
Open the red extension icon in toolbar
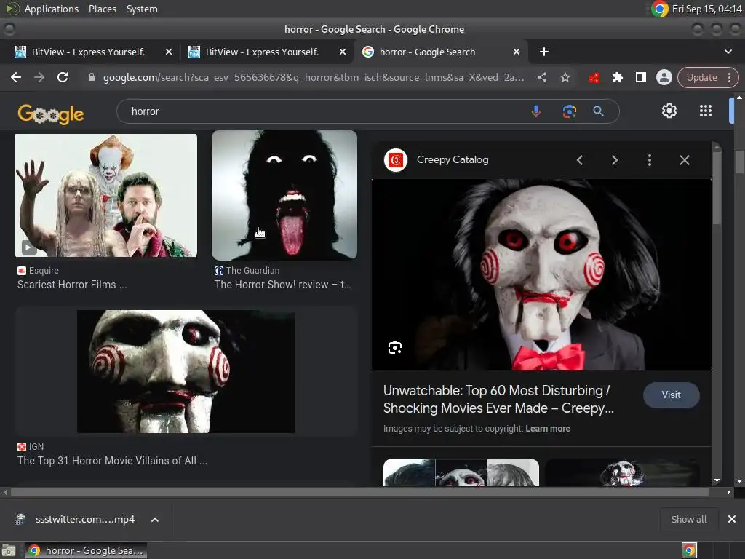click(594, 77)
